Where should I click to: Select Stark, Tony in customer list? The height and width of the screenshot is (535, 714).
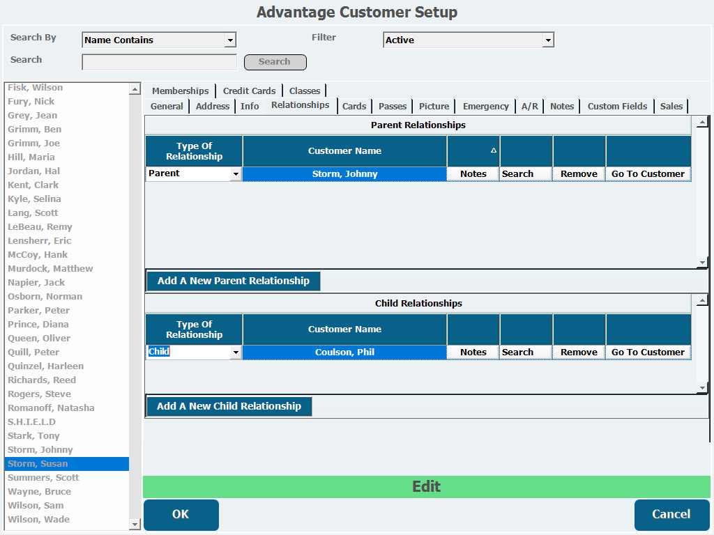(67, 436)
